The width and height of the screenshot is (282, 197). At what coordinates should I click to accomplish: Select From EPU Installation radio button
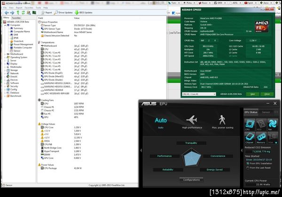coord(248,164)
